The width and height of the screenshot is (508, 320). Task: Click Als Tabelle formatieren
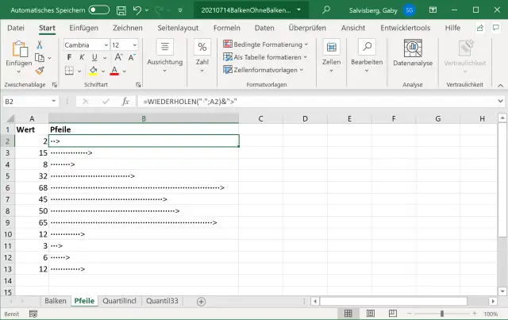[266, 57]
